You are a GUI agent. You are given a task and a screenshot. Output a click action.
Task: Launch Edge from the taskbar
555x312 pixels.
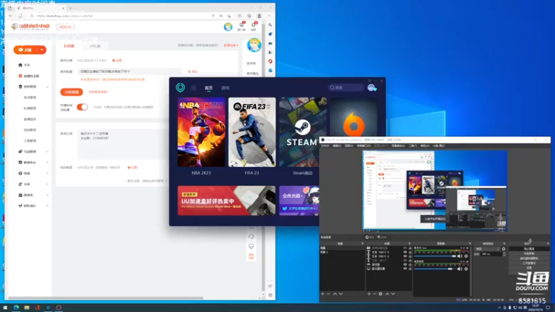tap(16, 308)
